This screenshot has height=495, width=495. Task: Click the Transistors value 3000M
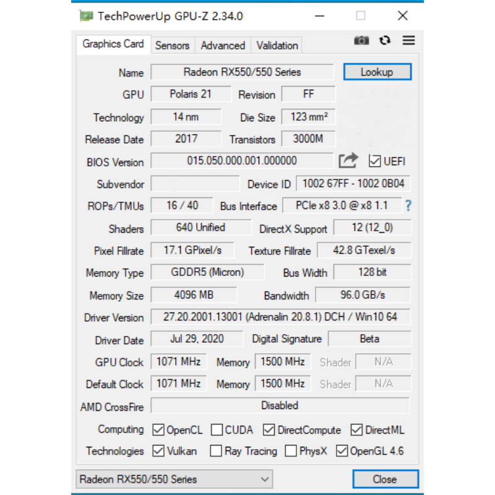tap(308, 139)
